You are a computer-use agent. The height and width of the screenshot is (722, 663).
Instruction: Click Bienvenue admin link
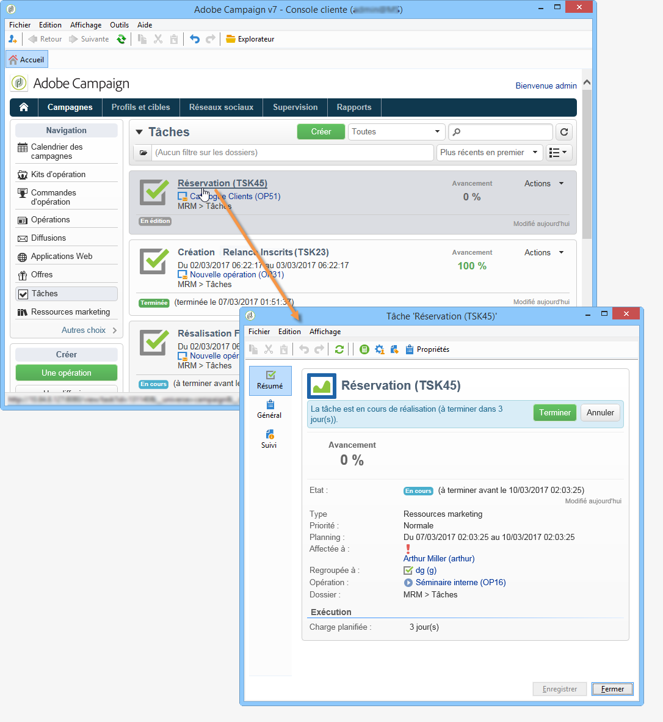[x=546, y=86]
